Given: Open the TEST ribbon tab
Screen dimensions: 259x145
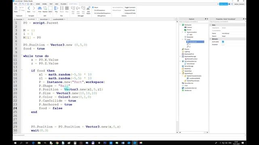Looking at the screenshot, I should (51, 4).
